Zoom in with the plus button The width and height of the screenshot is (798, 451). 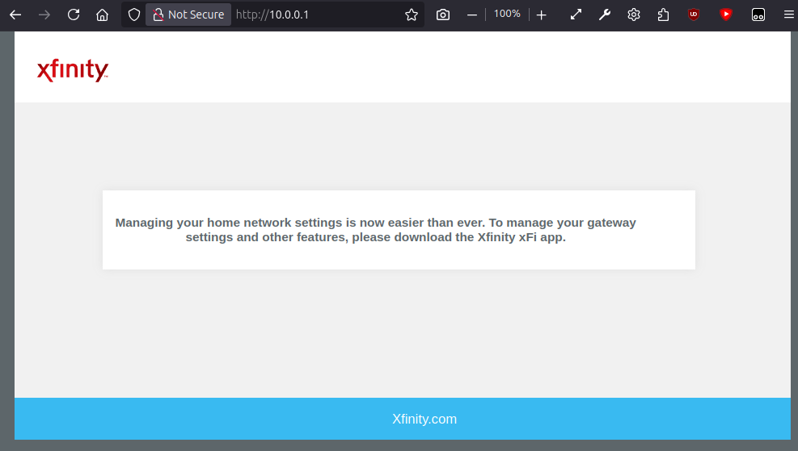(x=542, y=15)
